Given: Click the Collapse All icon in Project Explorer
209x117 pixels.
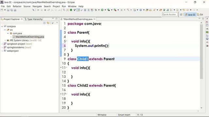Looking at the screenshot, I should (44, 23).
